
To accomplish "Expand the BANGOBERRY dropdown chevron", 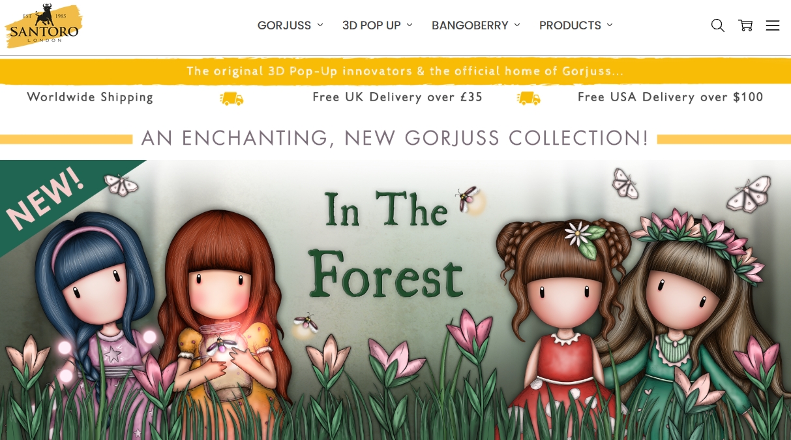I will click(517, 25).
